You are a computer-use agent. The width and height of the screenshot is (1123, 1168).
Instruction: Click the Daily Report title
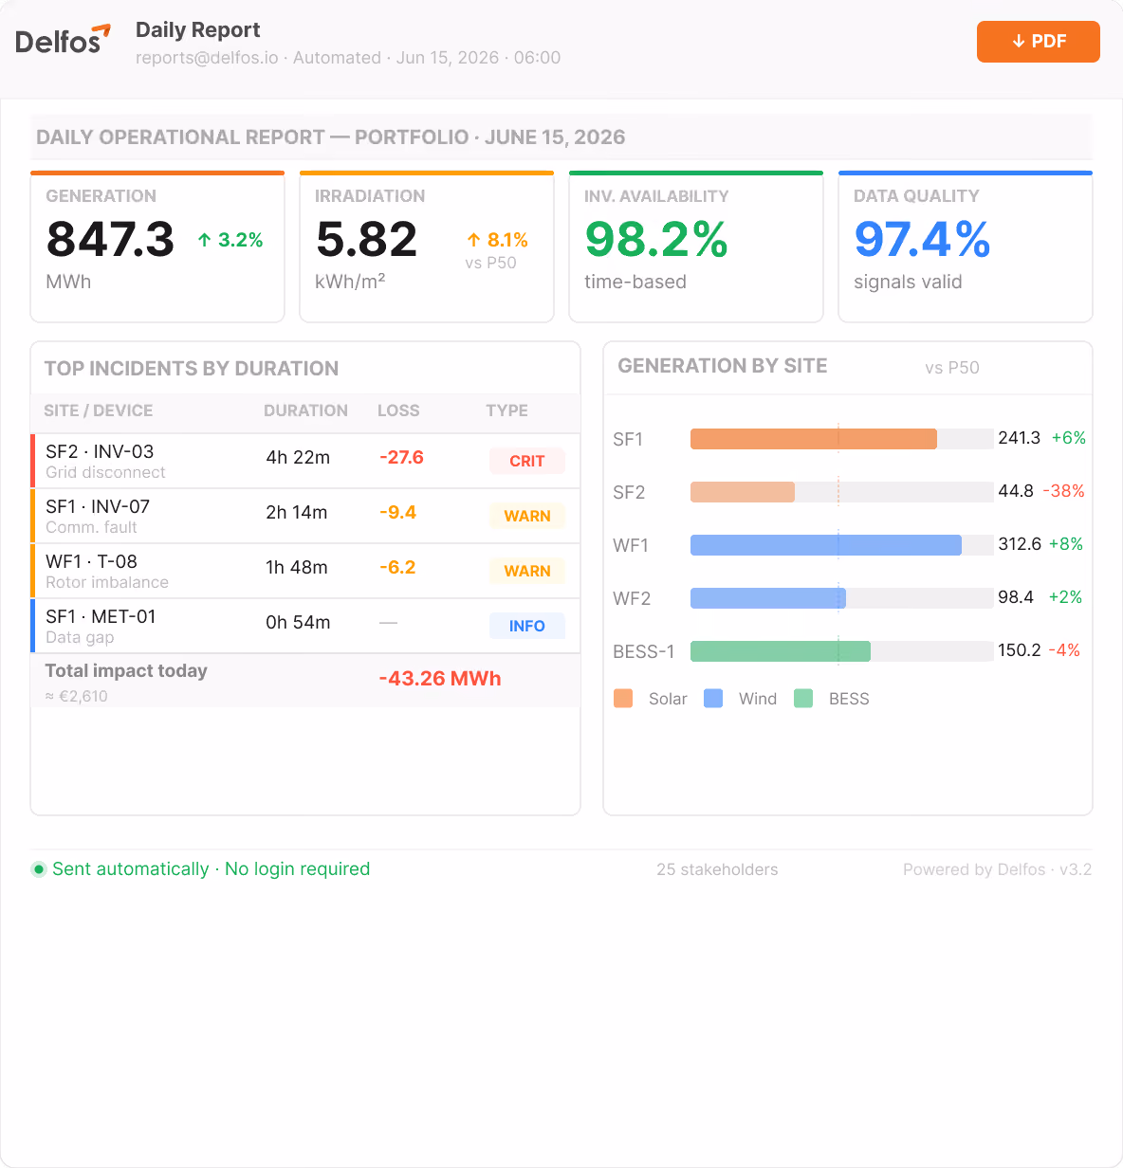click(x=198, y=30)
